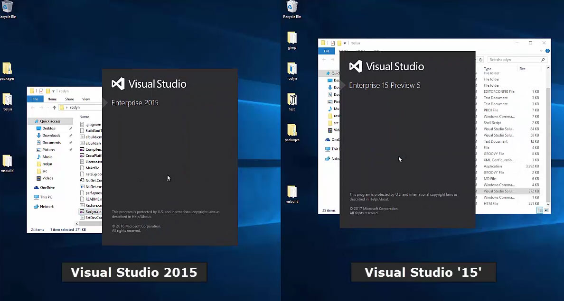Open Quick Access Toolbar dropdown in right Explorer

(x=345, y=43)
